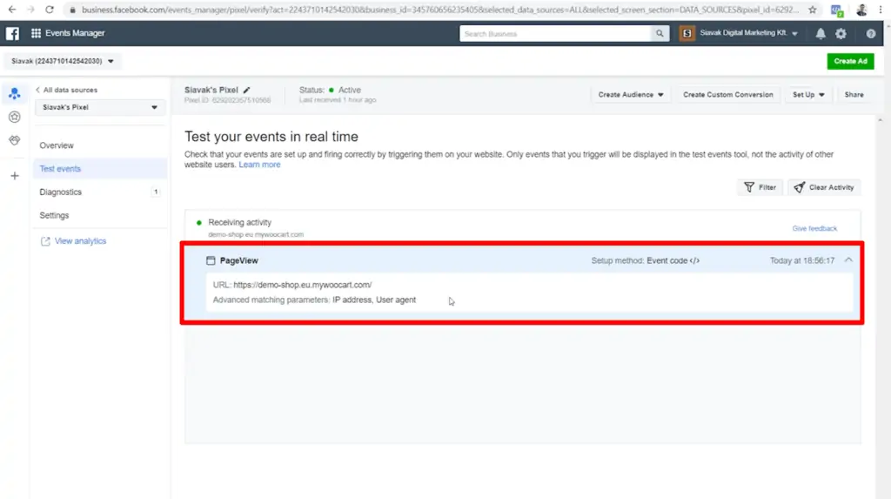Open the apps grid menu icon
Image resolution: width=891 pixels, height=499 pixels.
pyautogui.click(x=36, y=34)
